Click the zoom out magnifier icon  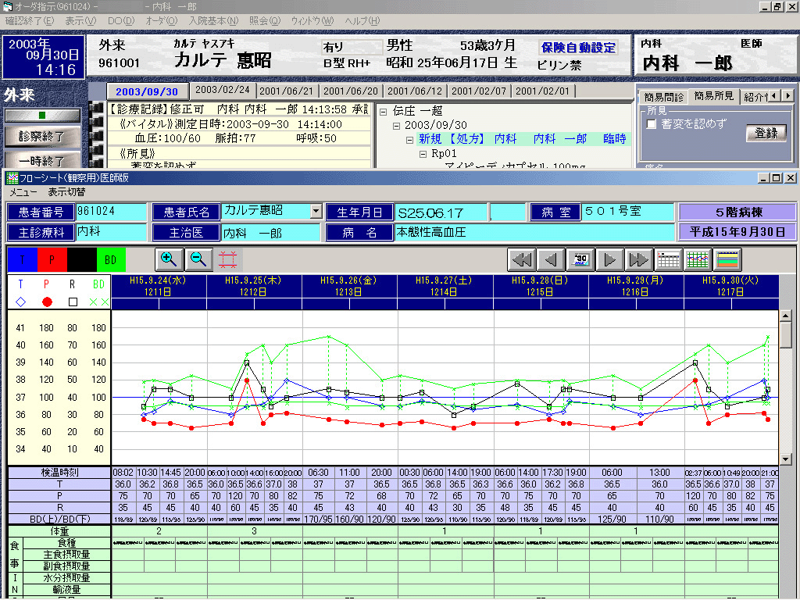click(x=198, y=259)
